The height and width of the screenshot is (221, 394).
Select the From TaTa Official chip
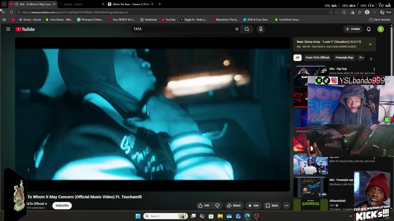317,58
